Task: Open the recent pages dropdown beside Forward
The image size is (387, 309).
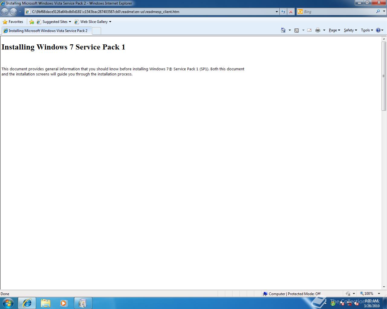Action: (20, 12)
